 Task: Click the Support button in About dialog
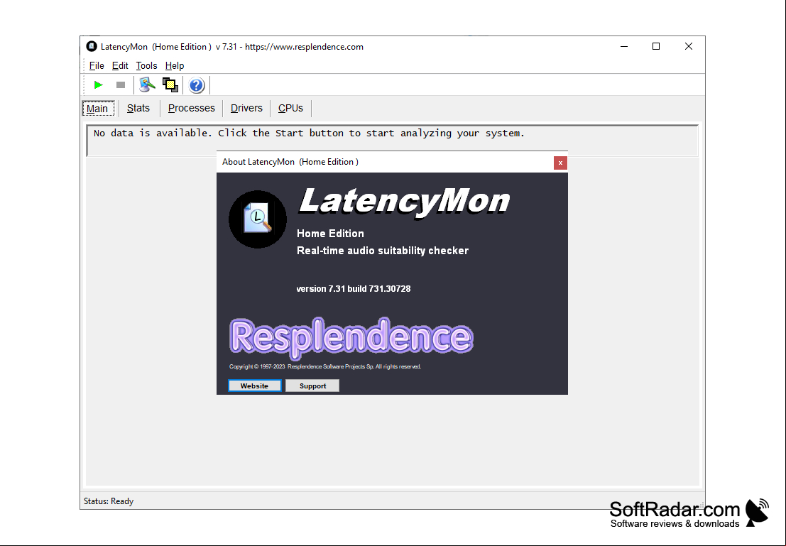[x=312, y=386]
